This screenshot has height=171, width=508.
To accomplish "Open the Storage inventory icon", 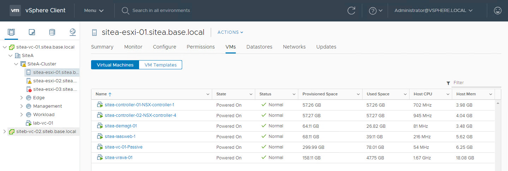I will [x=52, y=32].
